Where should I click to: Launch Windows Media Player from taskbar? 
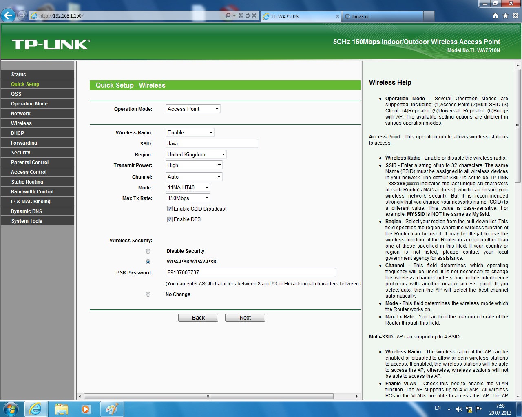86,409
